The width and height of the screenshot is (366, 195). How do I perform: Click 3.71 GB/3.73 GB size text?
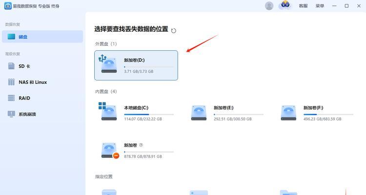point(139,71)
